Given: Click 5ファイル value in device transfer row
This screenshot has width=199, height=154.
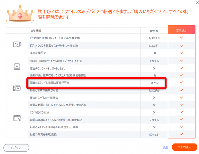Looking at the screenshot, I should point(154,120).
